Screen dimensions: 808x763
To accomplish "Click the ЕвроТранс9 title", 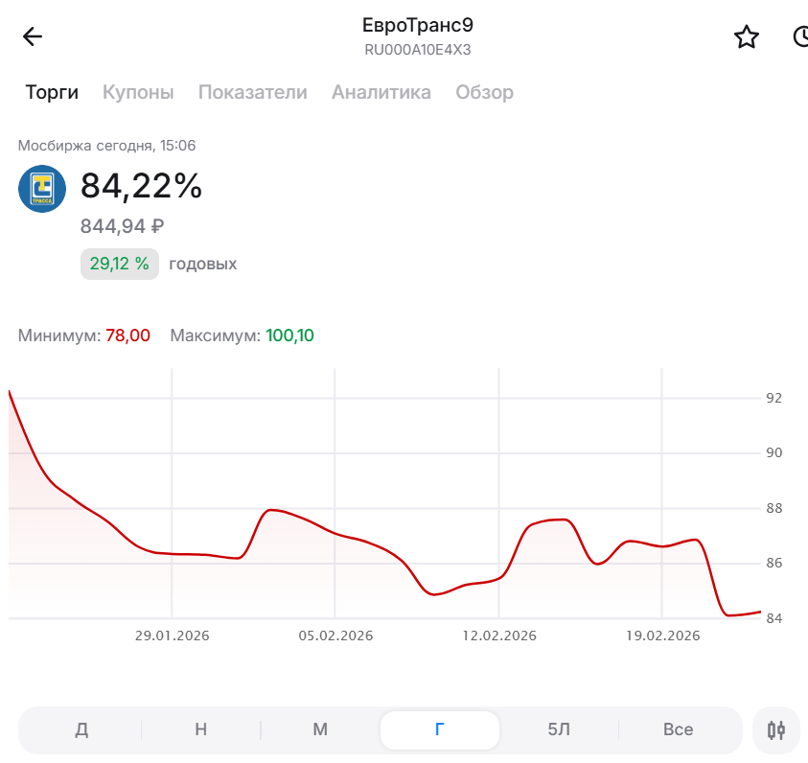I will [x=417, y=25].
